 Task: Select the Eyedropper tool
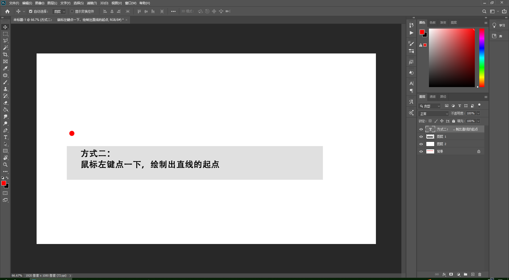5,68
